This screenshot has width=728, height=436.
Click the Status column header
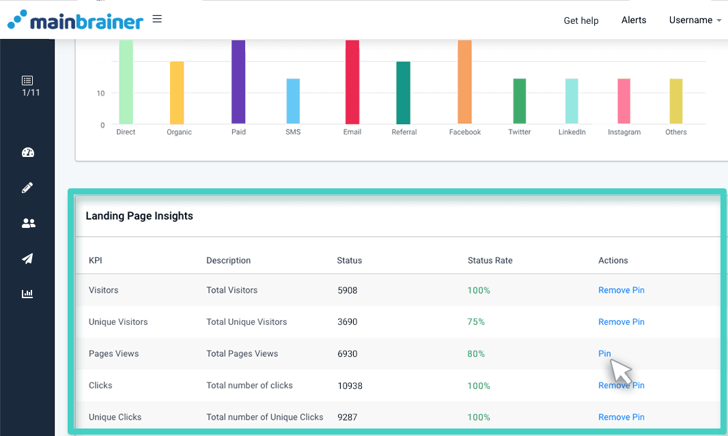[x=349, y=260]
